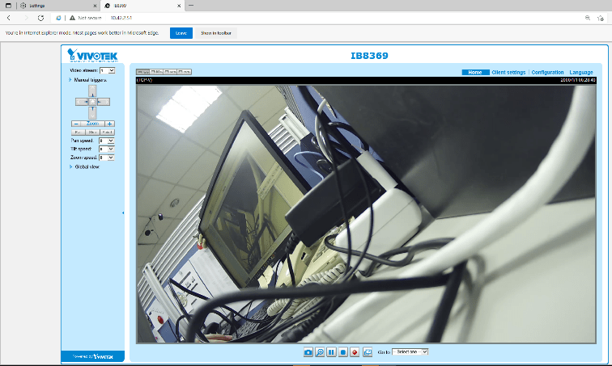The width and height of the screenshot is (612, 366).
Task: Open the Video stream dropdown
Action: tap(111, 71)
